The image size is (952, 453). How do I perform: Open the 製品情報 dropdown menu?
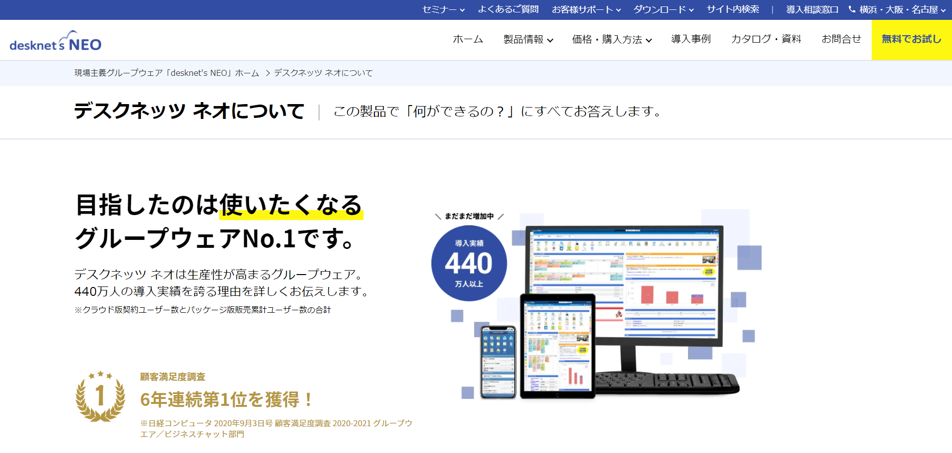coord(528,39)
